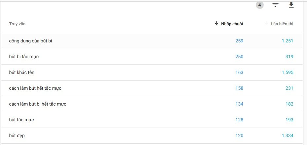Click the filter count badge showing 4
The width and height of the screenshot is (307, 145).
[260, 5]
